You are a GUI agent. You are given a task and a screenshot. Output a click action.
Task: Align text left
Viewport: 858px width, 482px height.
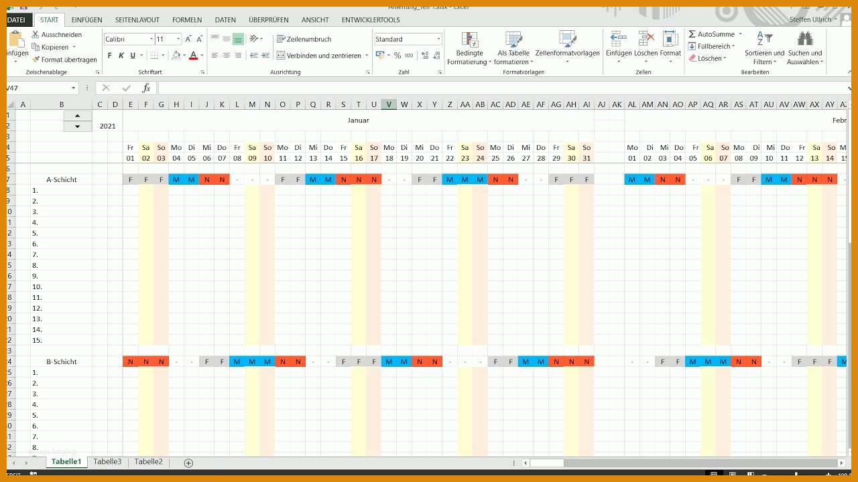click(215, 56)
